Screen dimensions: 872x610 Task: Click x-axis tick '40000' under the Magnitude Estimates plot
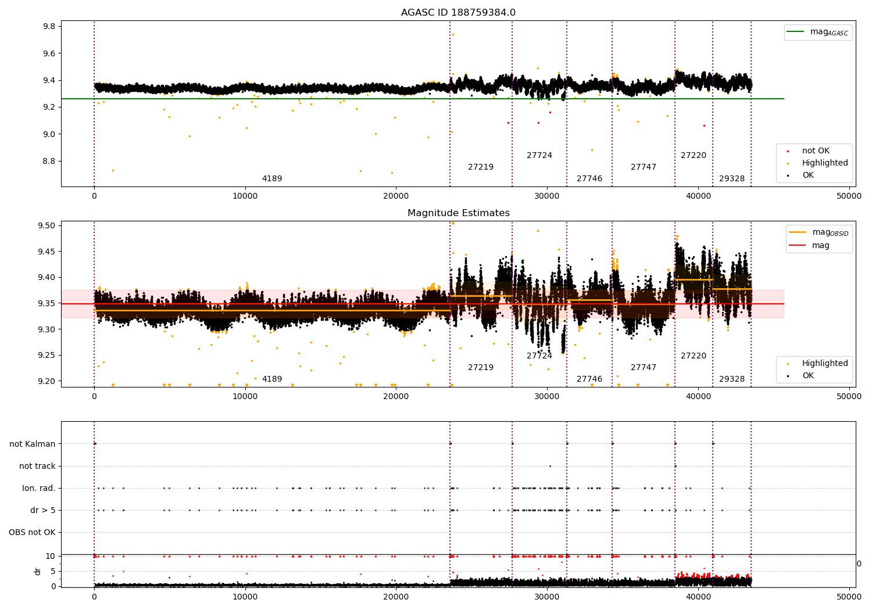tap(698, 396)
